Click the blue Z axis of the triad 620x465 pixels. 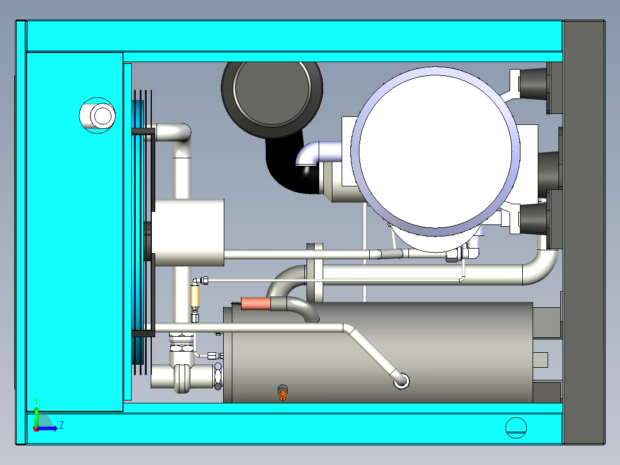47,429
